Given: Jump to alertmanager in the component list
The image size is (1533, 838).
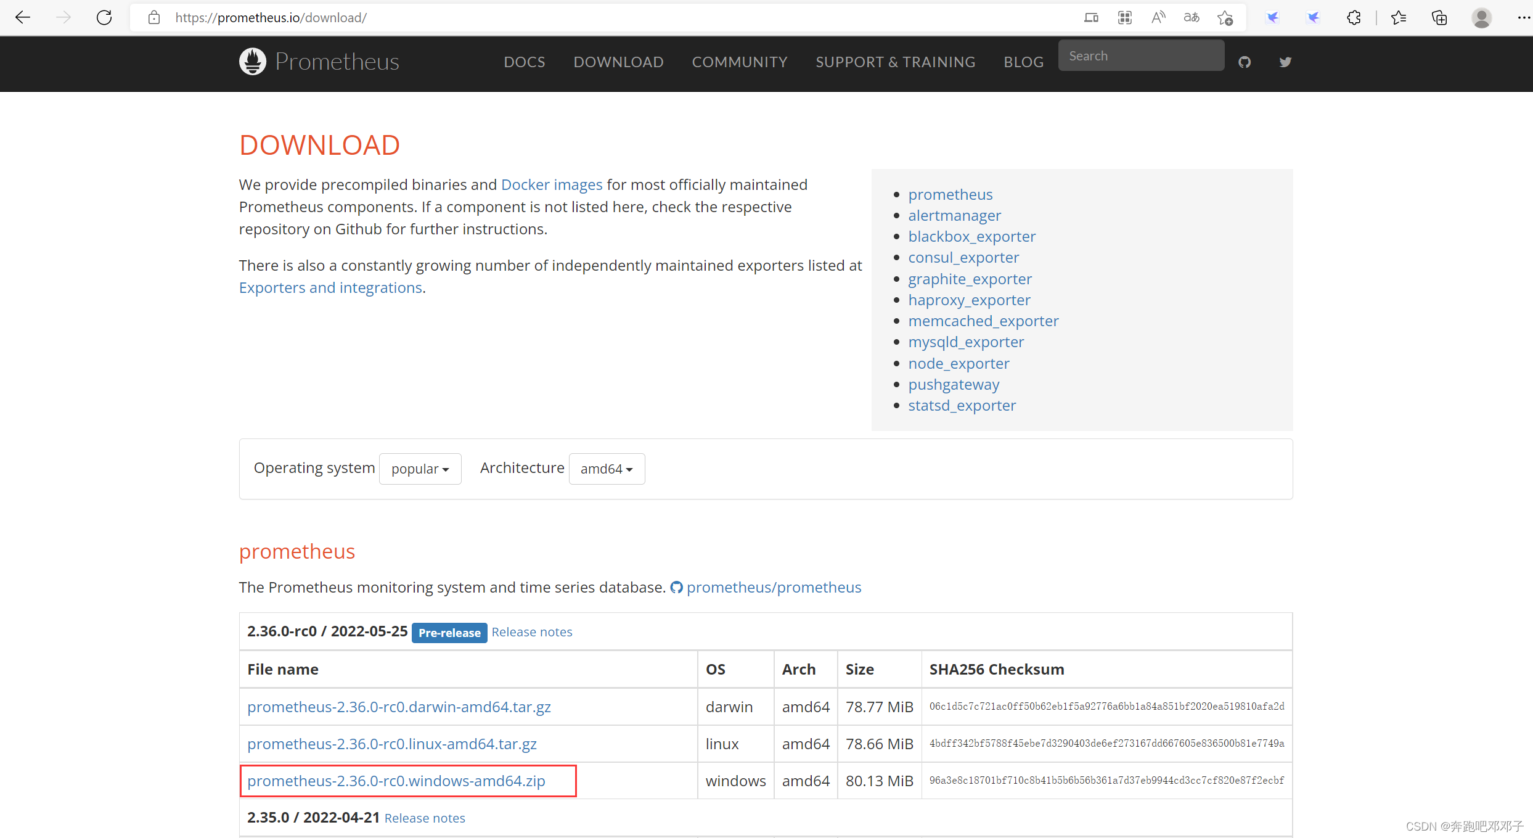Looking at the screenshot, I should (x=954, y=215).
